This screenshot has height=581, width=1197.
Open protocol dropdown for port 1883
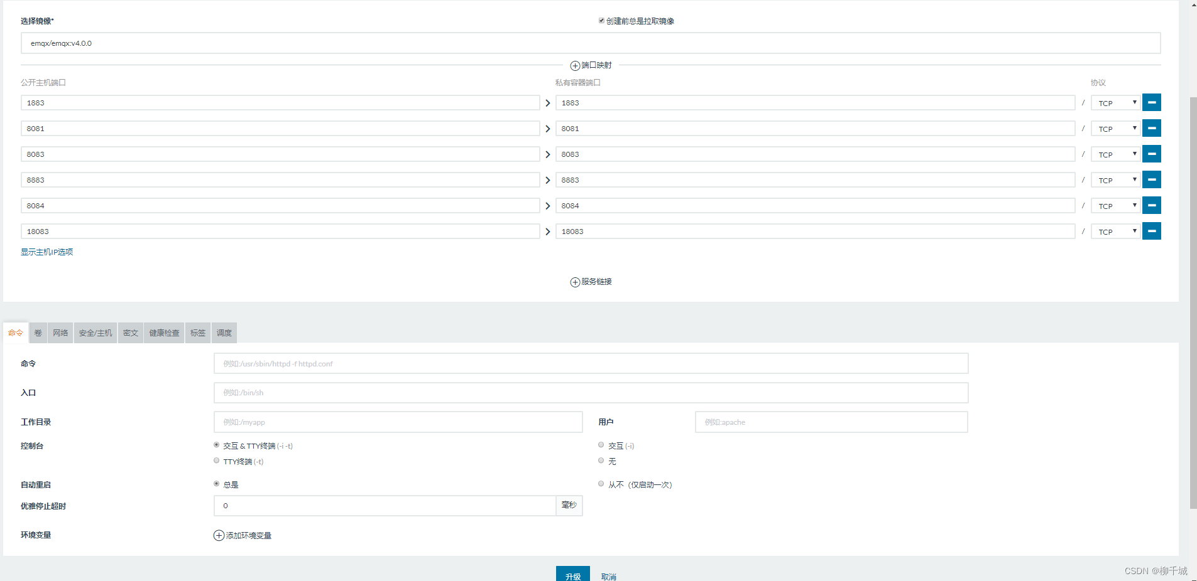tap(1115, 103)
